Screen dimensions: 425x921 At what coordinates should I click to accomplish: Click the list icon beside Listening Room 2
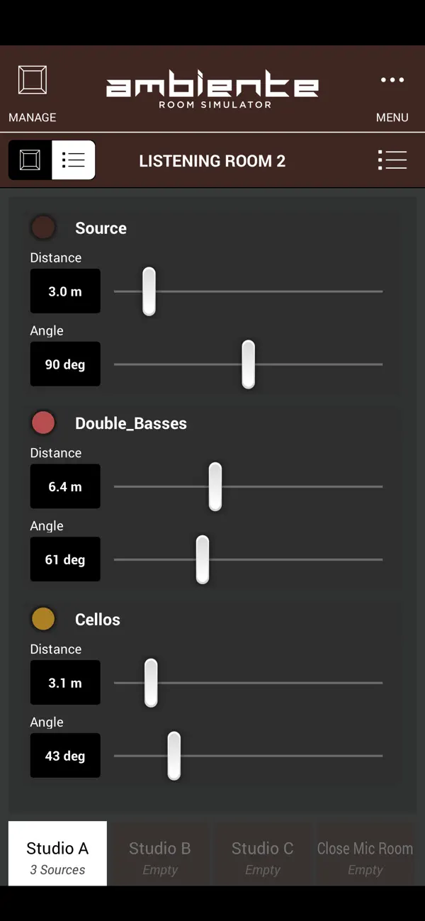392,160
